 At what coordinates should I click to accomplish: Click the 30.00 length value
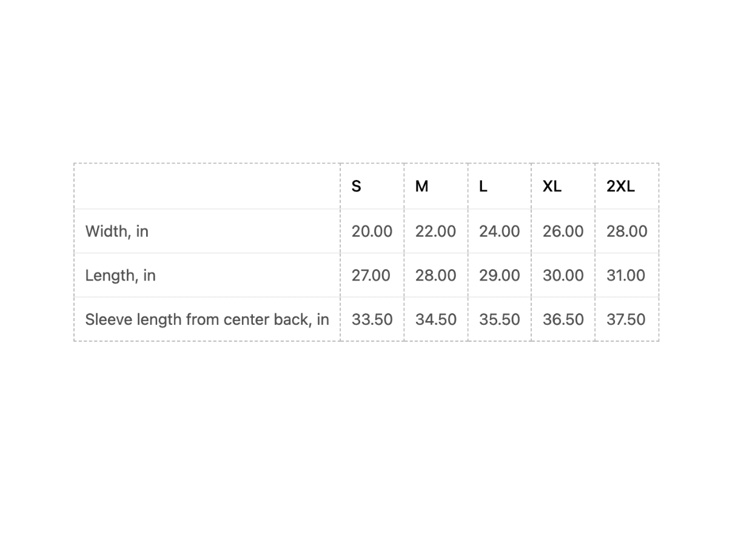point(563,276)
